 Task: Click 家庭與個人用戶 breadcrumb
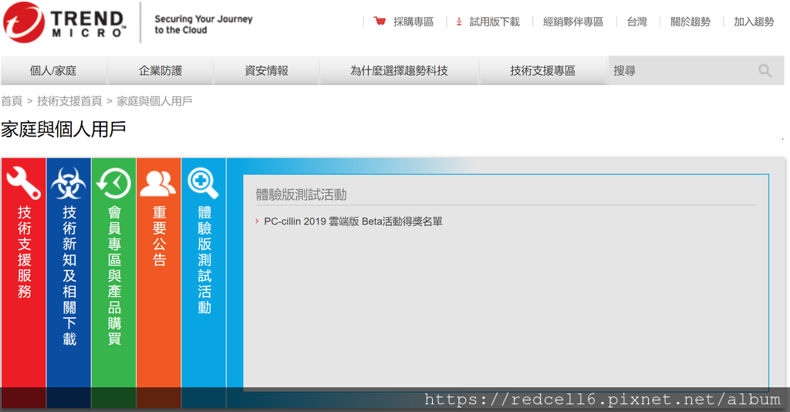coord(154,101)
